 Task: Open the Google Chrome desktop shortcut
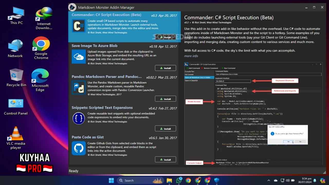point(41,48)
